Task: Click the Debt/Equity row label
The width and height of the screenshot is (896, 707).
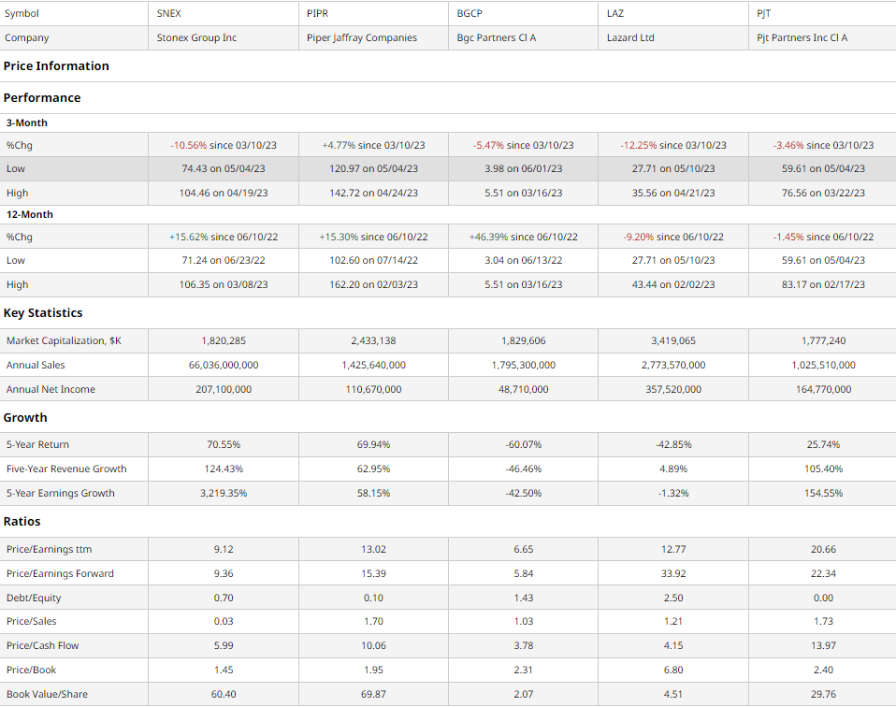Action: tap(34, 598)
